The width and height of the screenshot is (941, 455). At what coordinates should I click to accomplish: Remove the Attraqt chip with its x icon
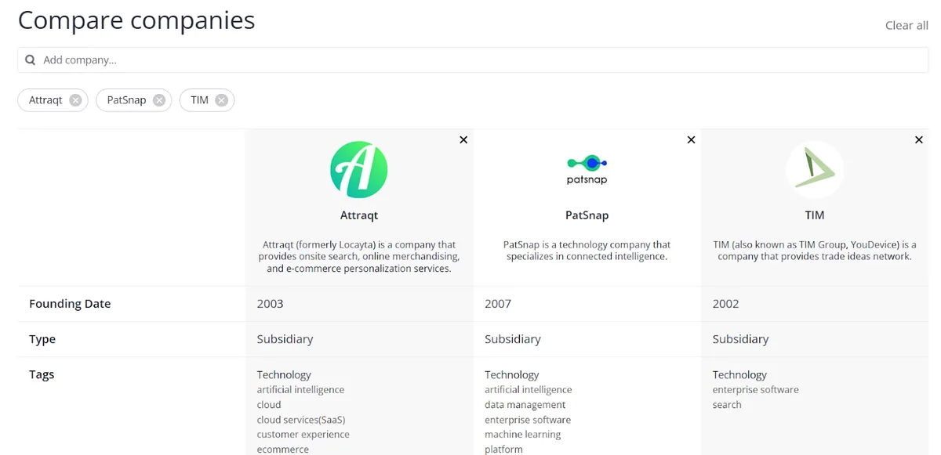click(x=75, y=100)
